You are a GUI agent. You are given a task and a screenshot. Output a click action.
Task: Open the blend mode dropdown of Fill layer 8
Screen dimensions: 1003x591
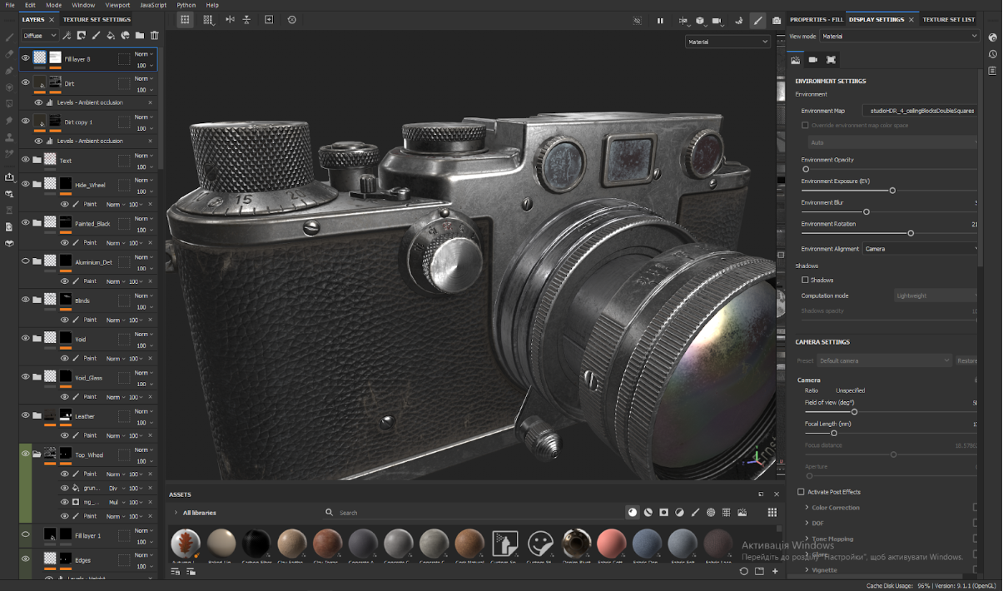coord(142,53)
